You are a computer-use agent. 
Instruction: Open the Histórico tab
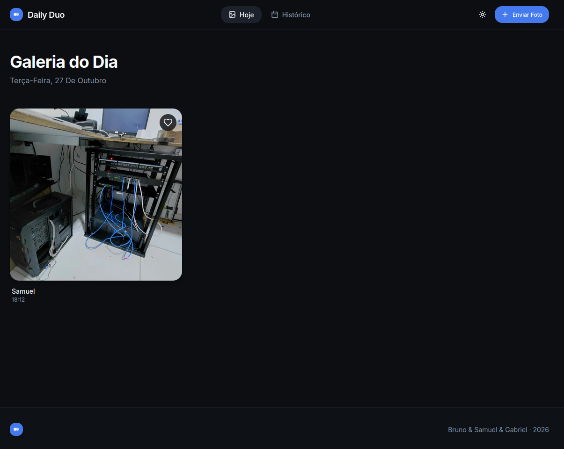[x=291, y=14]
